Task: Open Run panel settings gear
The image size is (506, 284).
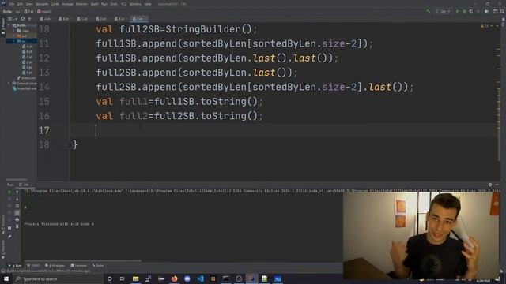Action: [x=490, y=185]
